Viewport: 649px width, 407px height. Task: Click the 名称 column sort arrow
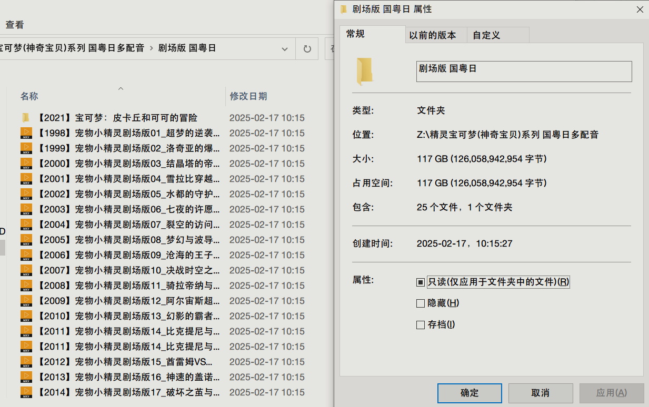pyautogui.click(x=121, y=89)
